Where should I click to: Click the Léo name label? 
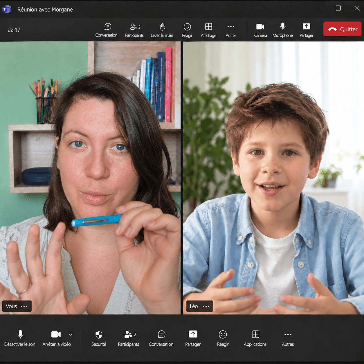194,306
